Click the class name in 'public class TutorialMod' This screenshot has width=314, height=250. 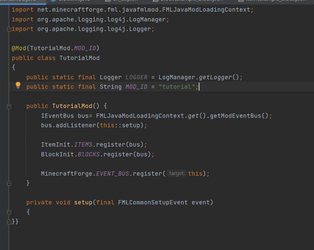[x=79, y=58]
